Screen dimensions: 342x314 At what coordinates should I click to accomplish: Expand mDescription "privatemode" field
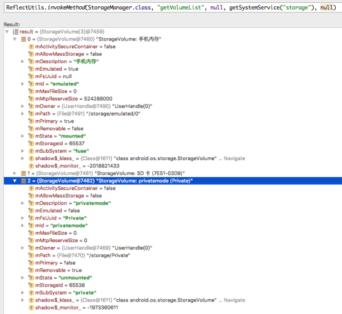point(22,203)
